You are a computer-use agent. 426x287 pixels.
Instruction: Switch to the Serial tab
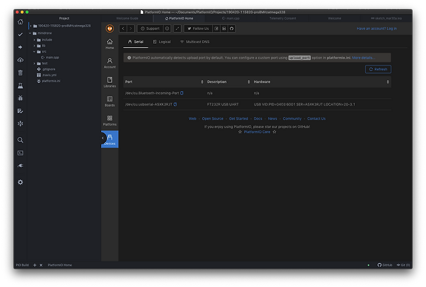coord(135,42)
